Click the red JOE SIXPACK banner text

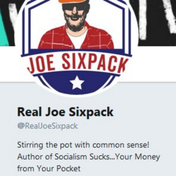pos(77,63)
